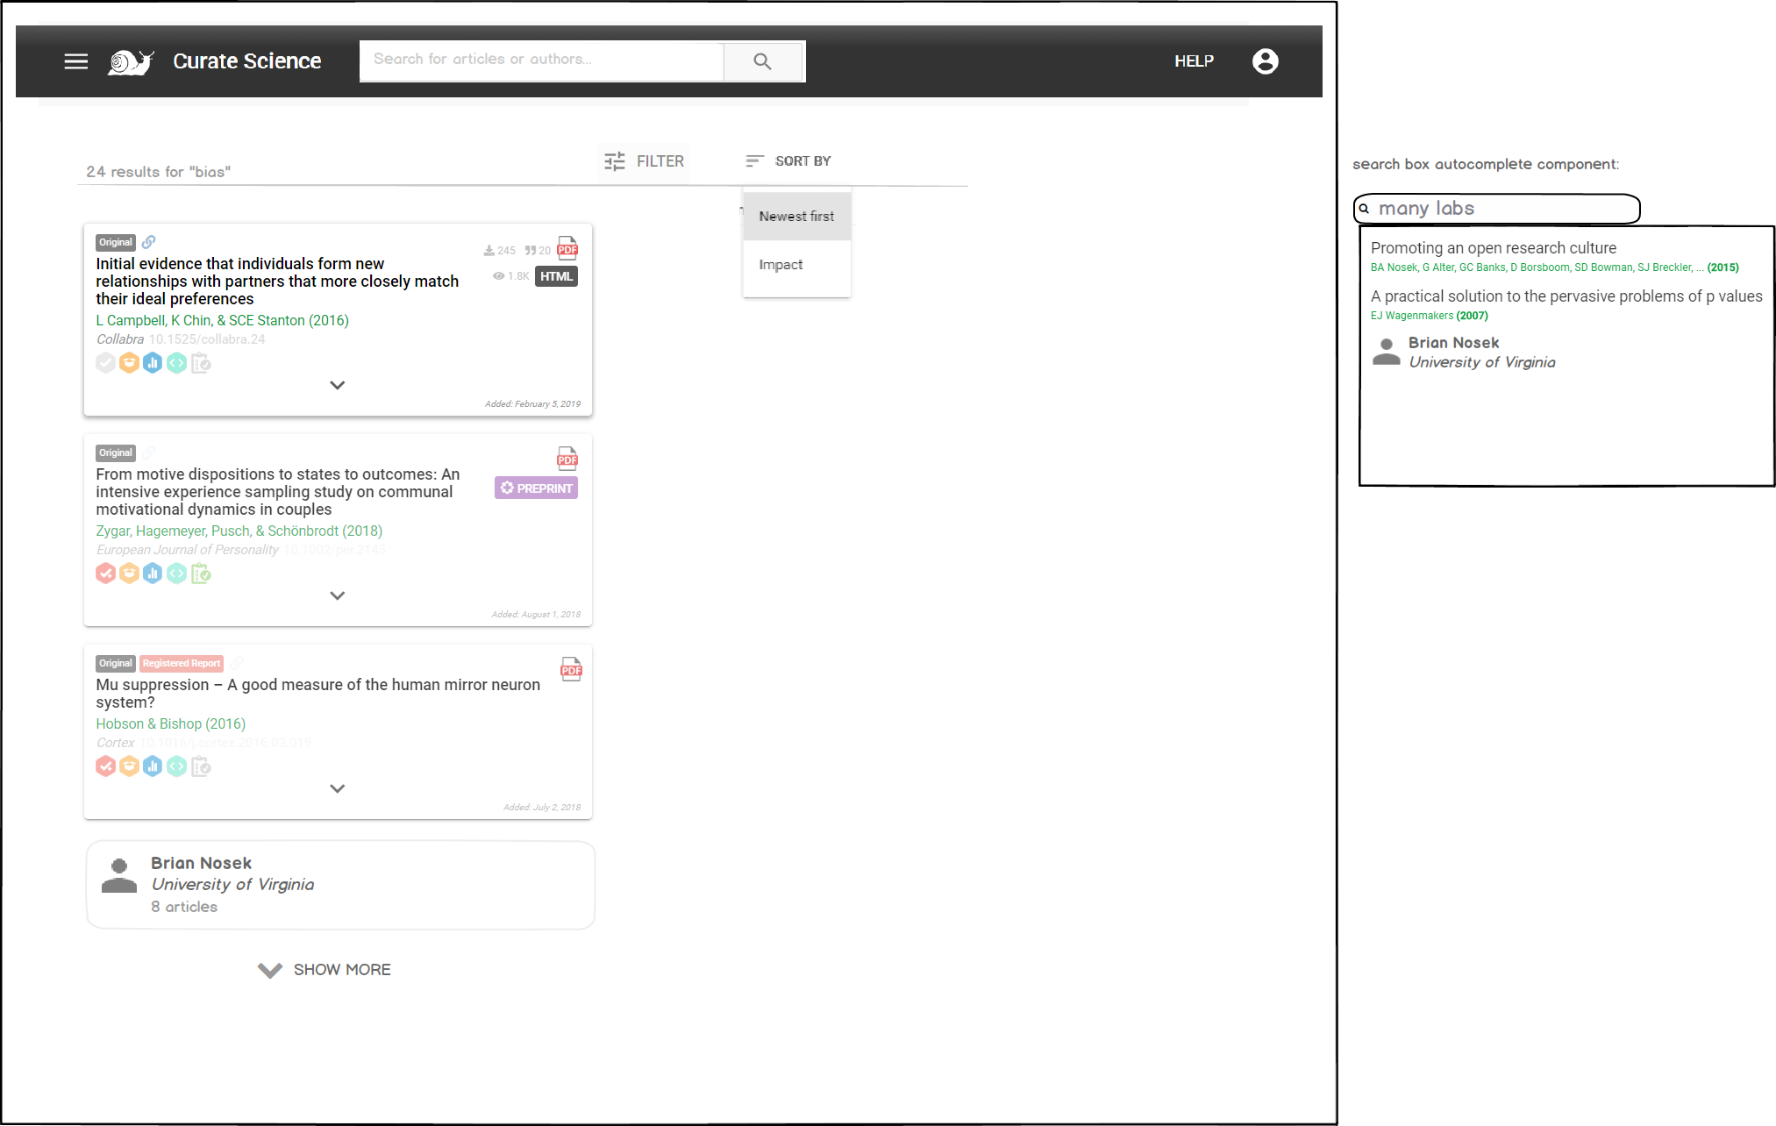Image resolution: width=1776 pixels, height=1126 pixels.
Task: Click orange graduation cap badge on first article
Action: point(129,363)
